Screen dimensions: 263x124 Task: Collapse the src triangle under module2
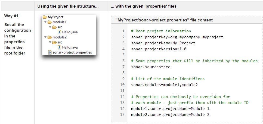(x=50, y=42)
